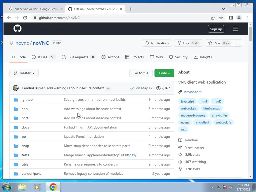The image size is (256, 192).
Task: Bookmark this page with the star icon
Action: tap(221, 18)
